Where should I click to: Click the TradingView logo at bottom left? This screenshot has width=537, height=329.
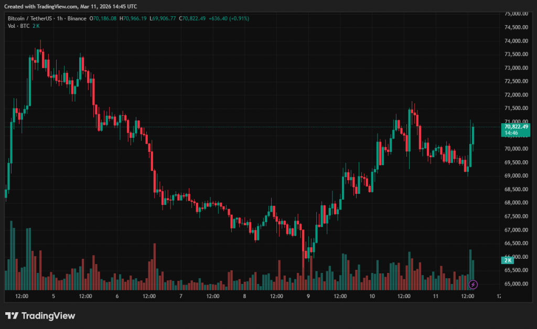point(40,315)
